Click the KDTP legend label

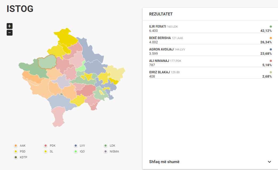pos(23,157)
